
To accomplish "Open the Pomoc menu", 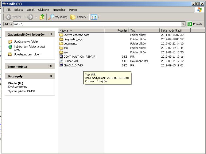I will click(73, 10).
